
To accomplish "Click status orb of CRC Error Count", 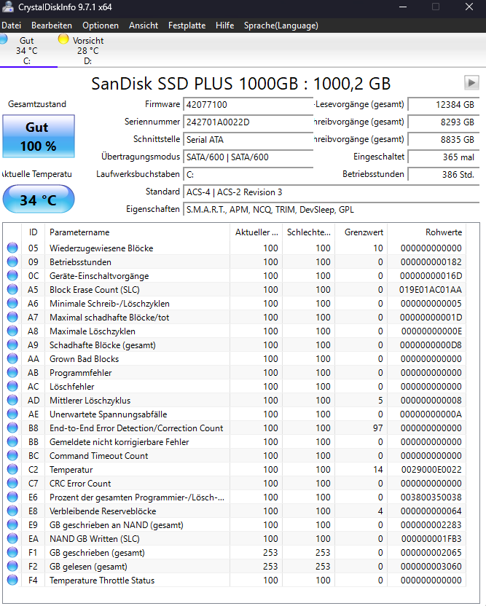I will tap(12, 483).
